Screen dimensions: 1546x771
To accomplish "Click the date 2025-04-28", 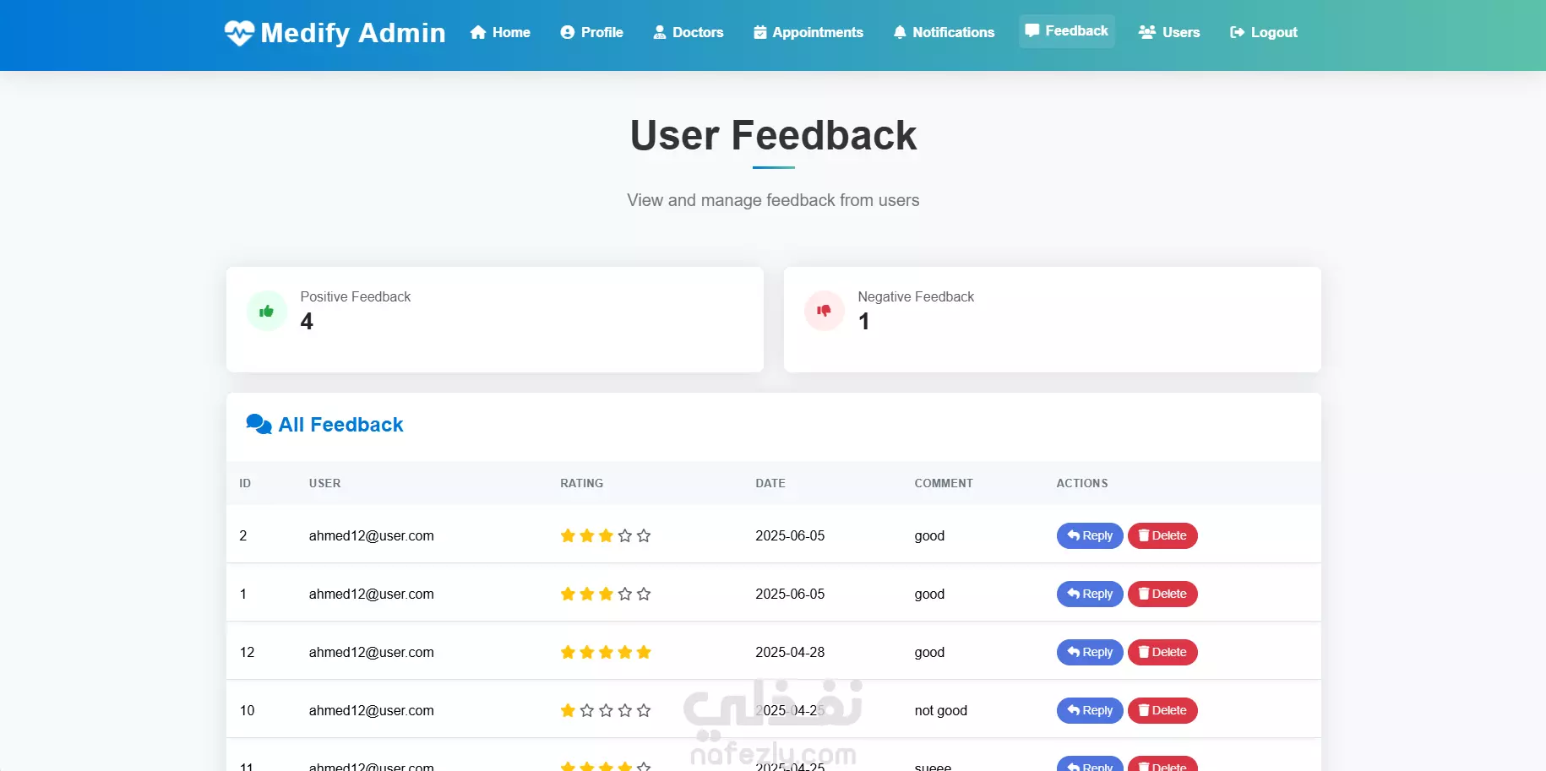I will coord(790,652).
